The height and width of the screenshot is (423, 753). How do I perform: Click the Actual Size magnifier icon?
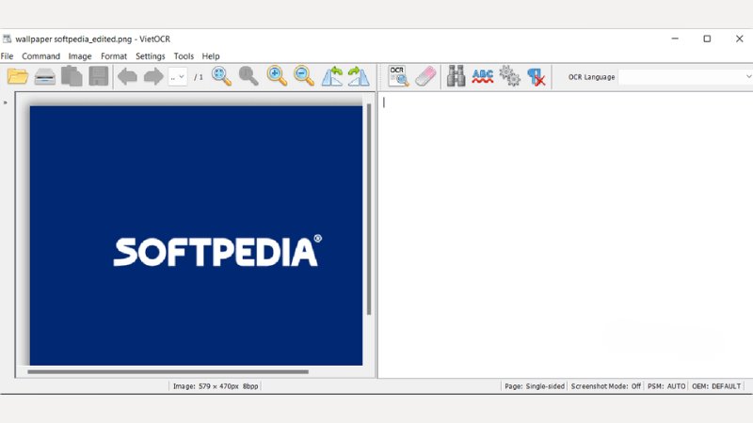click(x=248, y=76)
